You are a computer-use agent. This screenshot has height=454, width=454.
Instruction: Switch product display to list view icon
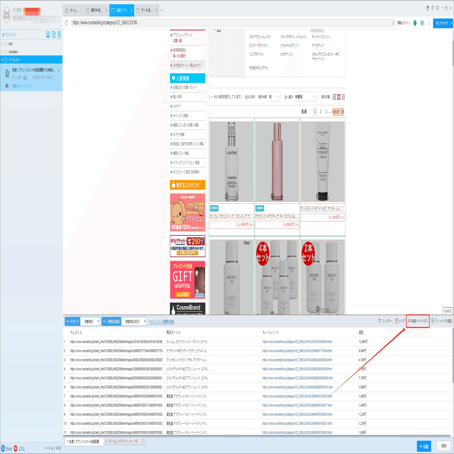334,97
